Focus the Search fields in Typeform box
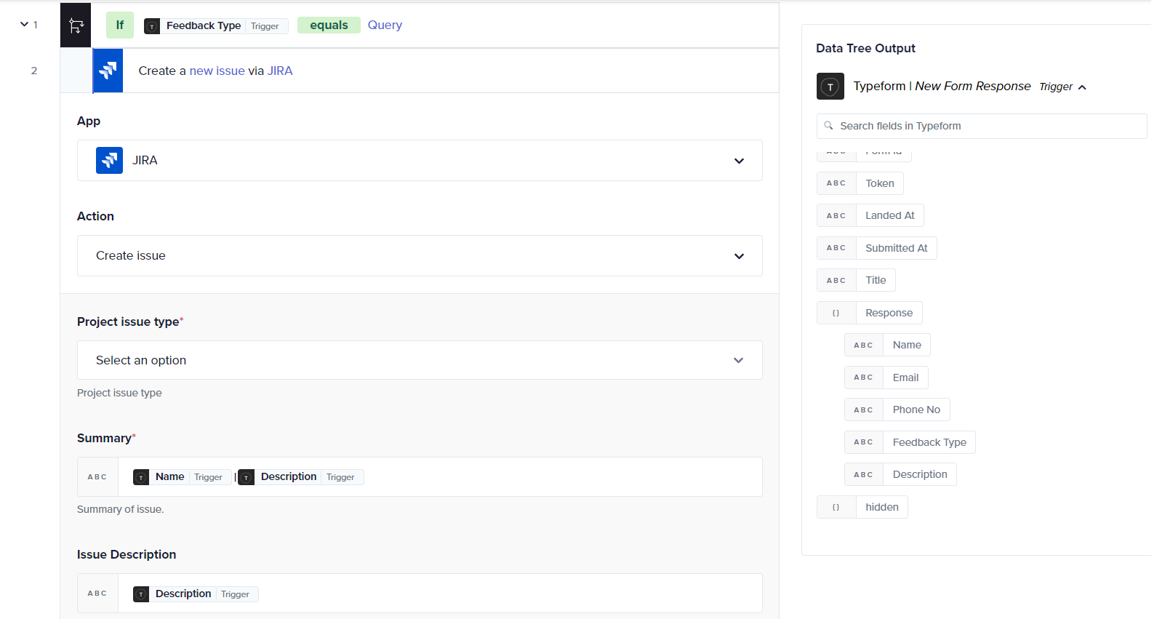 coord(981,126)
